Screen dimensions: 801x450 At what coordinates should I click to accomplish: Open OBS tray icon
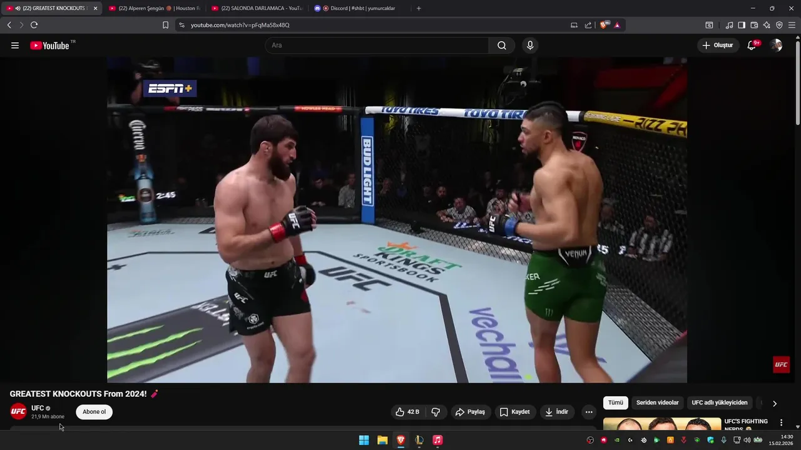[x=590, y=440]
